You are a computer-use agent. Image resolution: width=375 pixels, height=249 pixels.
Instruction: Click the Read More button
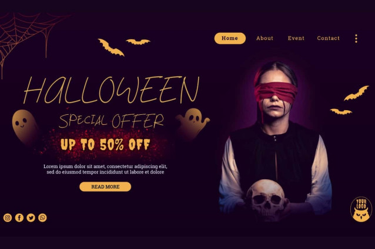[x=105, y=186]
